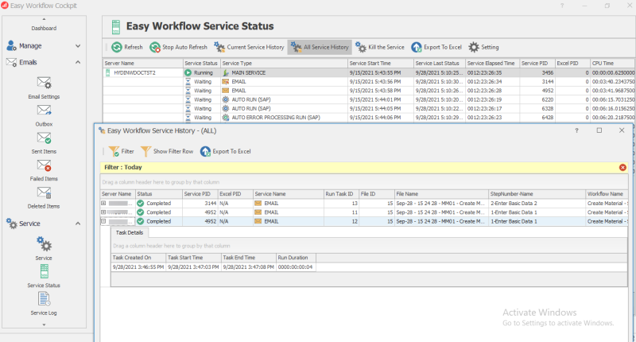Export service history to Excel
Image resolution: width=636 pixels, height=342 pixels.
225,150
